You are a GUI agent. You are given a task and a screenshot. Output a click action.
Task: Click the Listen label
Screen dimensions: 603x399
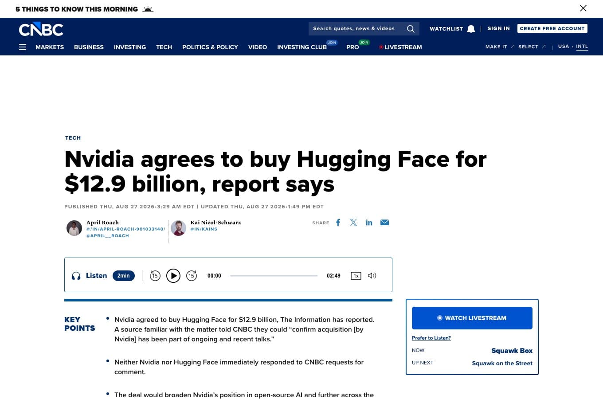pos(96,276)
